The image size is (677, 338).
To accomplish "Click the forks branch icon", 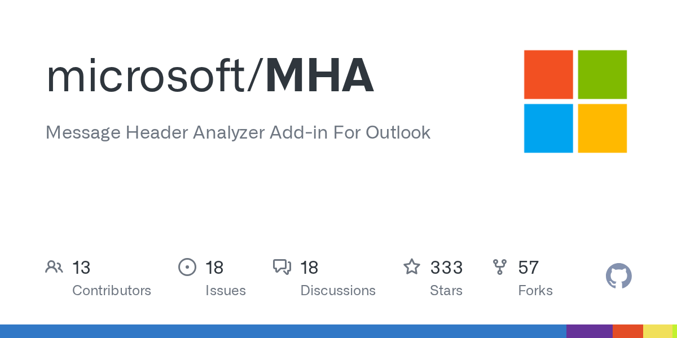I will 500,267.
